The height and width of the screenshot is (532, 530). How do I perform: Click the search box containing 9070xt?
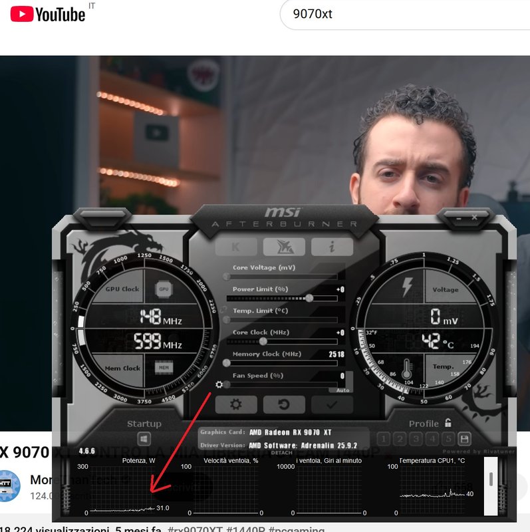pyautogui.click(x=405, y=14)
